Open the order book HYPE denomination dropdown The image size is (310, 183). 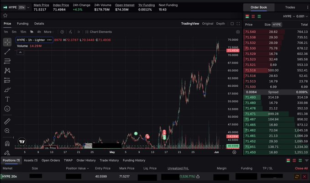pyautogui.click(x=289, y=16)
